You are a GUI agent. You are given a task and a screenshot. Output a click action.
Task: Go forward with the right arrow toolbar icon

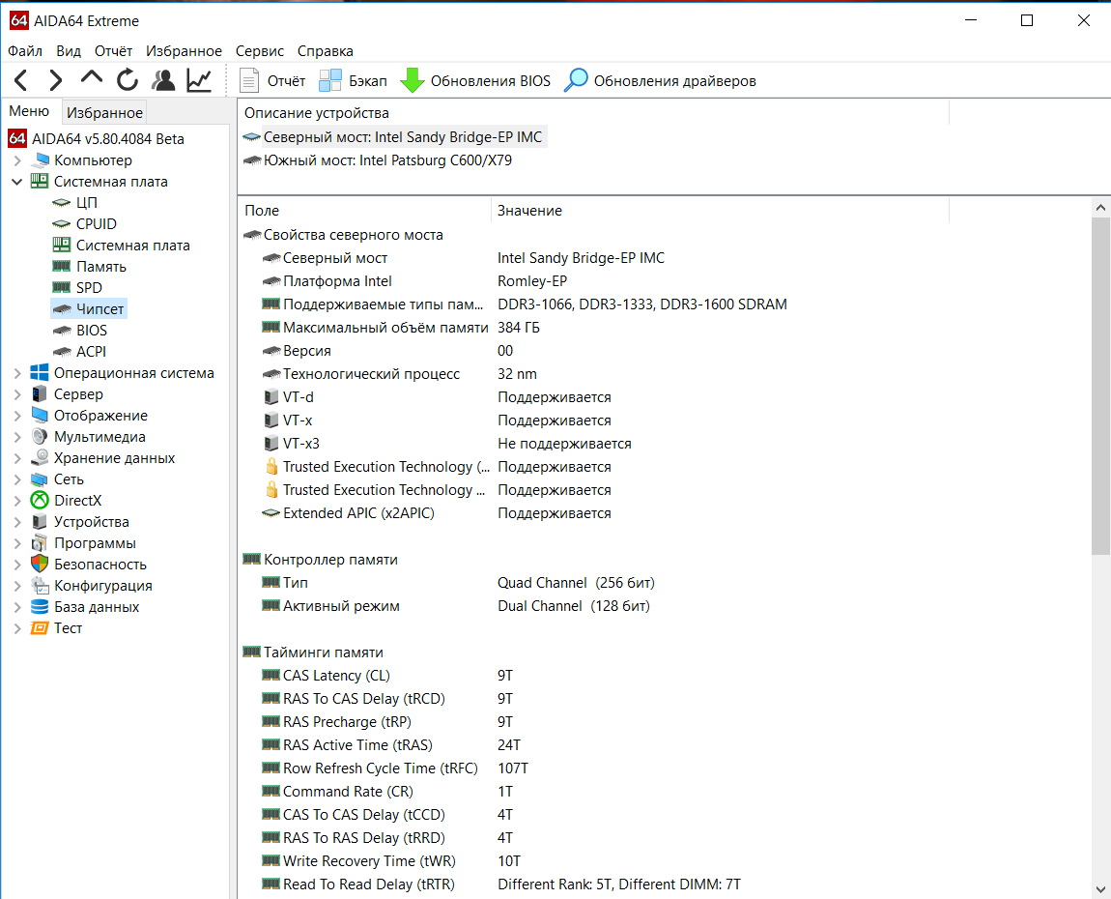pyautogui.click(x=56, y=81)
